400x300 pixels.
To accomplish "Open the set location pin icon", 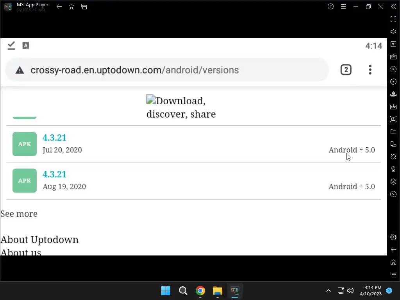I will click(393, 169).
